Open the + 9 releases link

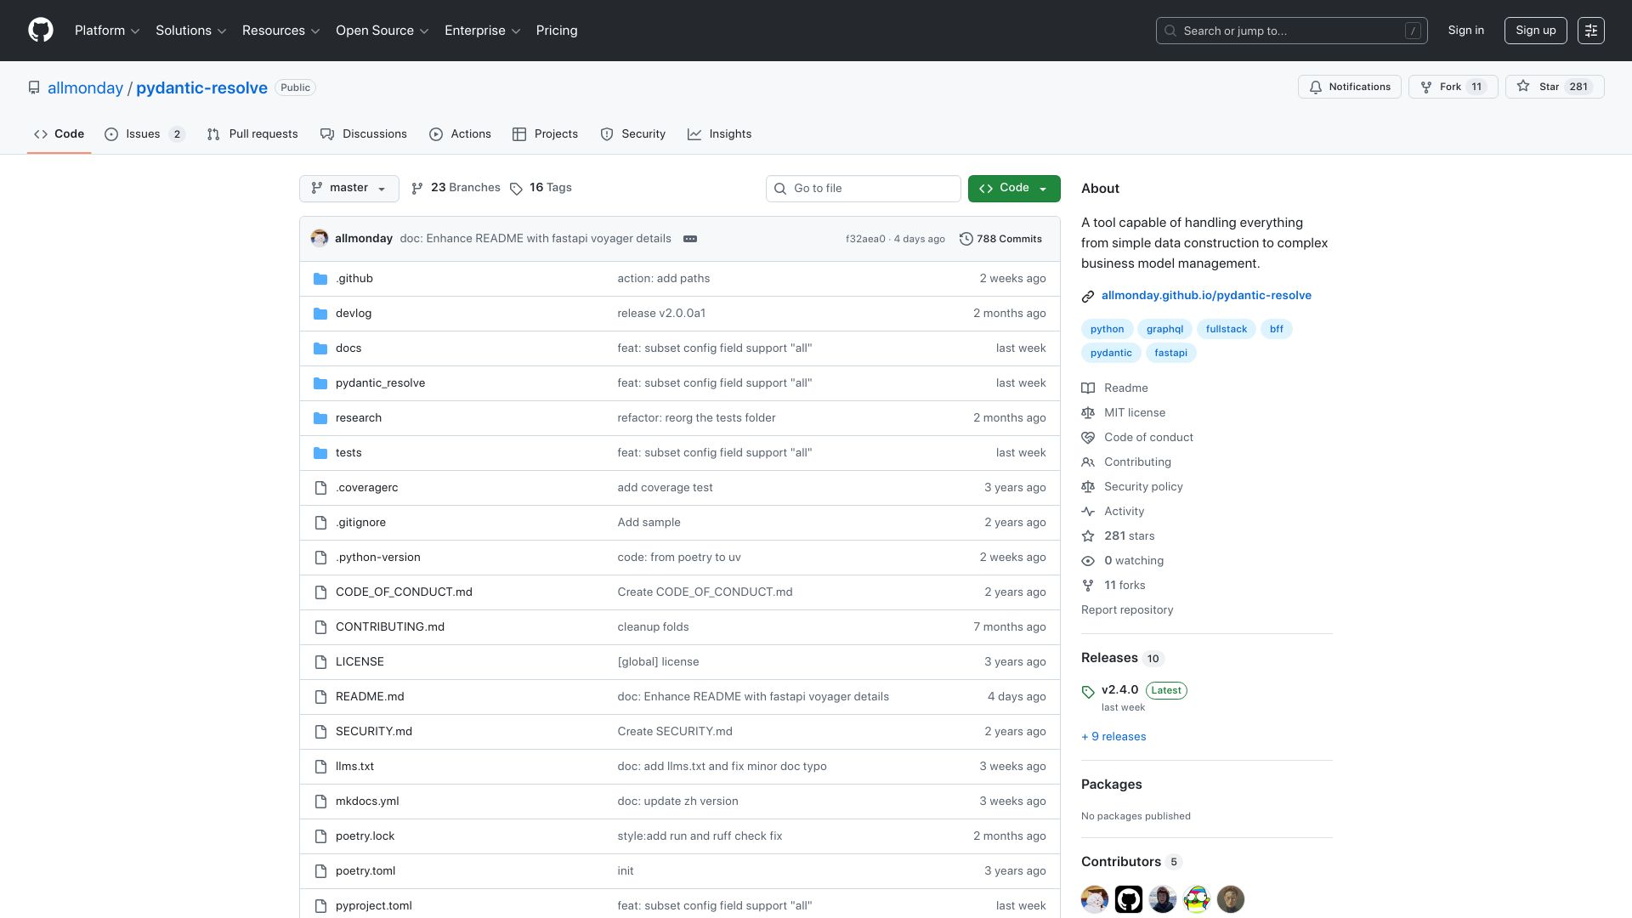click(x=1113, y=737)
